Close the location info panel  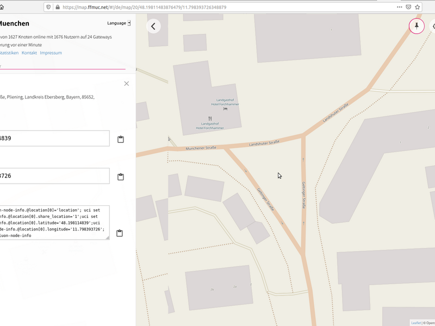127,84
